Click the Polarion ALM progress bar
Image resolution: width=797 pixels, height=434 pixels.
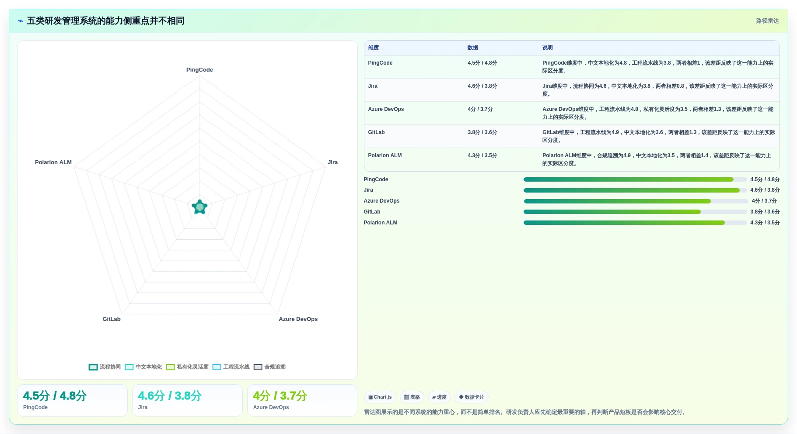[x=635, y=223]
